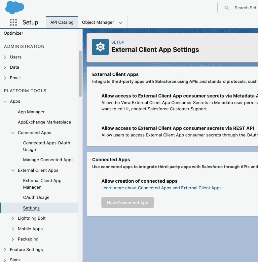Screen dimensions: 258x262
Task: Expand Lightning Bolt in sidebar
Action: pos(13,219)
